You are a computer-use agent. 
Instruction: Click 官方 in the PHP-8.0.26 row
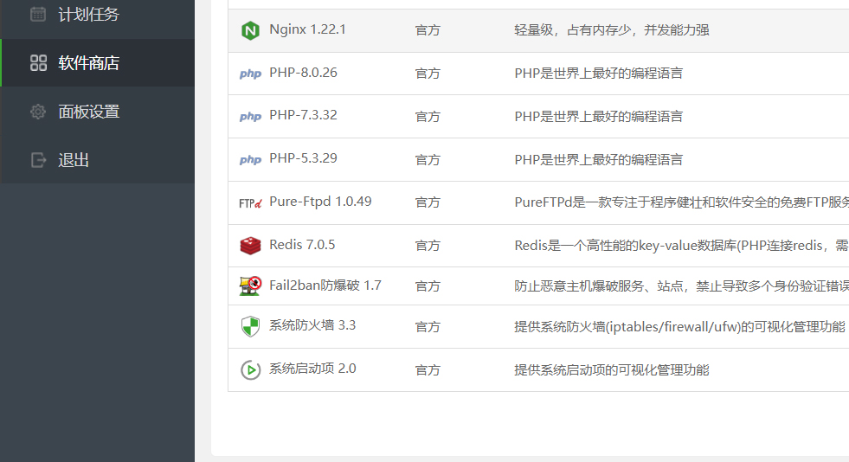pos(428,74)
